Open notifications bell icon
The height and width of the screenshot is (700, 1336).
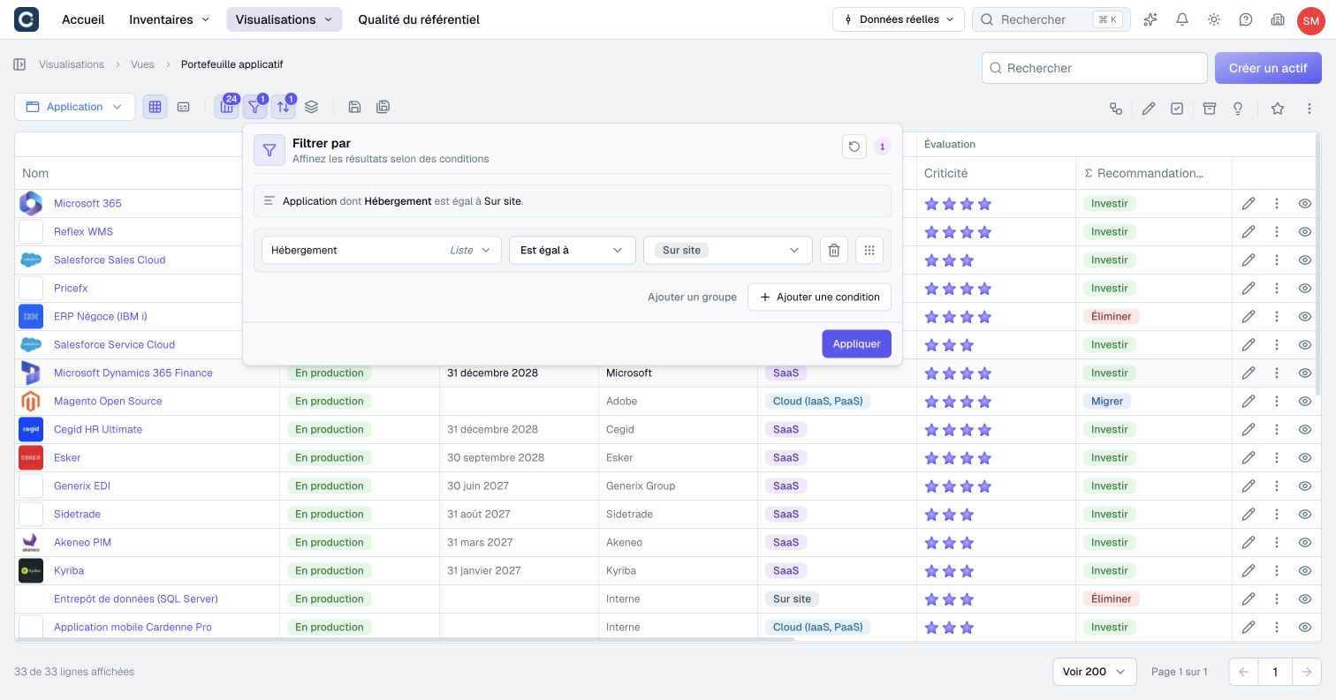(x=1182, y=19)
